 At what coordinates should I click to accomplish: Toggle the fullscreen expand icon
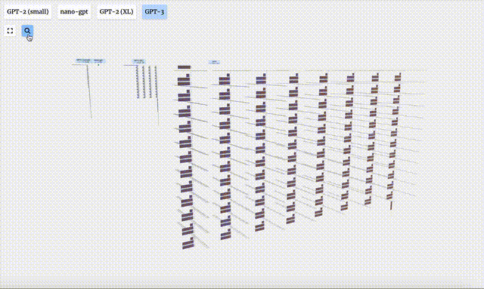tap(10, 31)
